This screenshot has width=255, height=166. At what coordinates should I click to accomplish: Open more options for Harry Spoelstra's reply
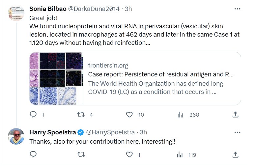click(x=237, y=132)
